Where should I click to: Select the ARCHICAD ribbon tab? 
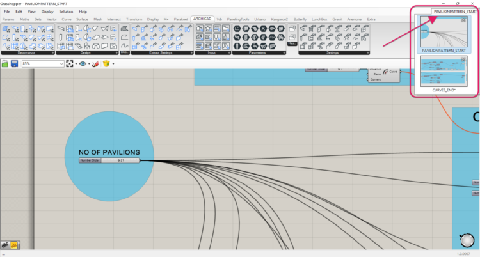coord(202,19)
